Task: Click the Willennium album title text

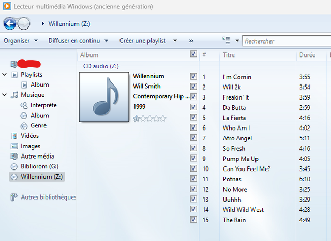Action: 148,76
